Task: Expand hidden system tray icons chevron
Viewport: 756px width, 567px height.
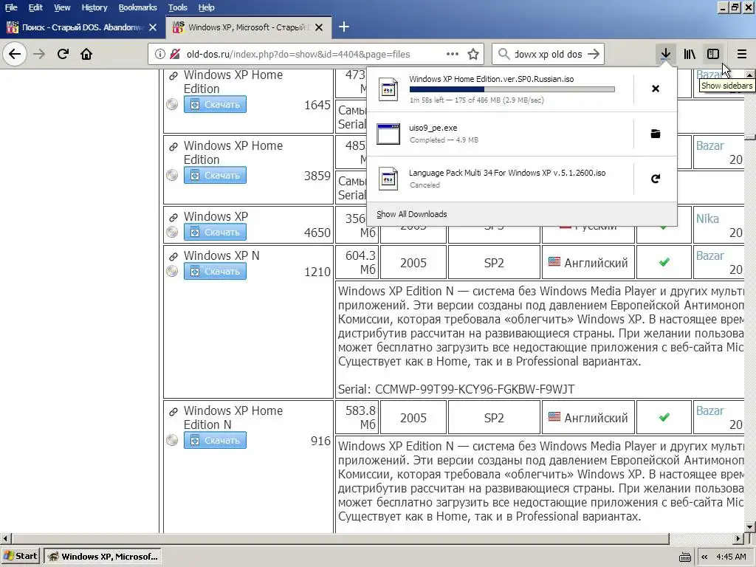Action: [x=704, y=557]
